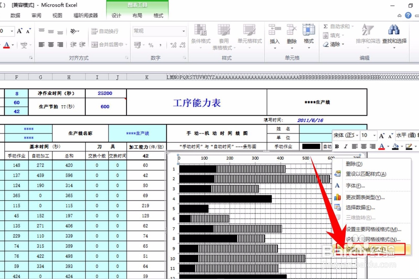Toggle bold on the mini toolbar
Viewport: 419px width, 279px height.
click(337, 146)
